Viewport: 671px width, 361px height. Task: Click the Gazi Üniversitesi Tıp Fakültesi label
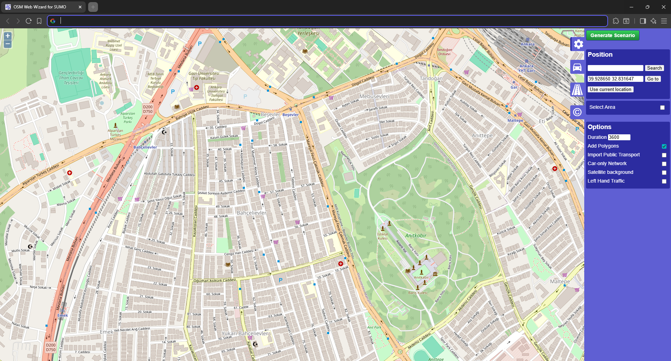coord(204,76)
